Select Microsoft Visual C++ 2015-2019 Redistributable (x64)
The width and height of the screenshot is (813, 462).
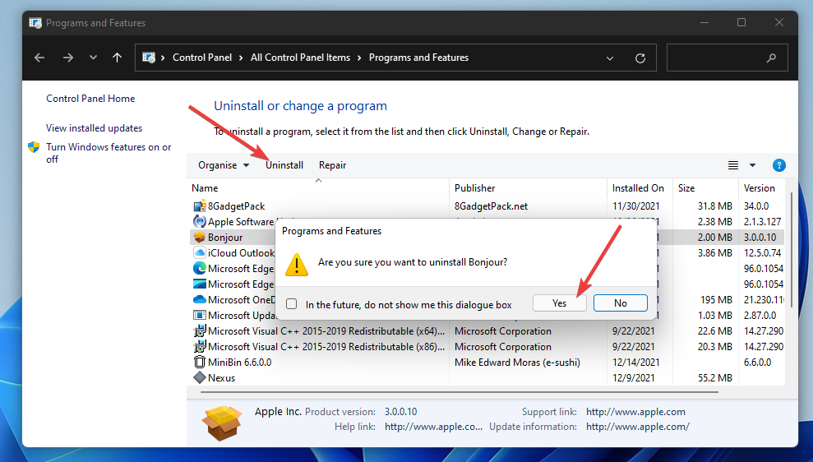click(326, 330)
